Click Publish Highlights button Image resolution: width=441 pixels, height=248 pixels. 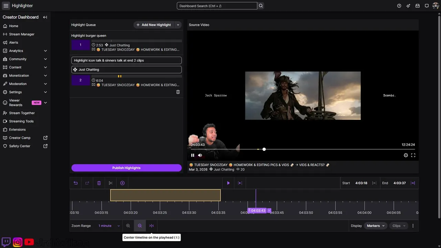126,168
